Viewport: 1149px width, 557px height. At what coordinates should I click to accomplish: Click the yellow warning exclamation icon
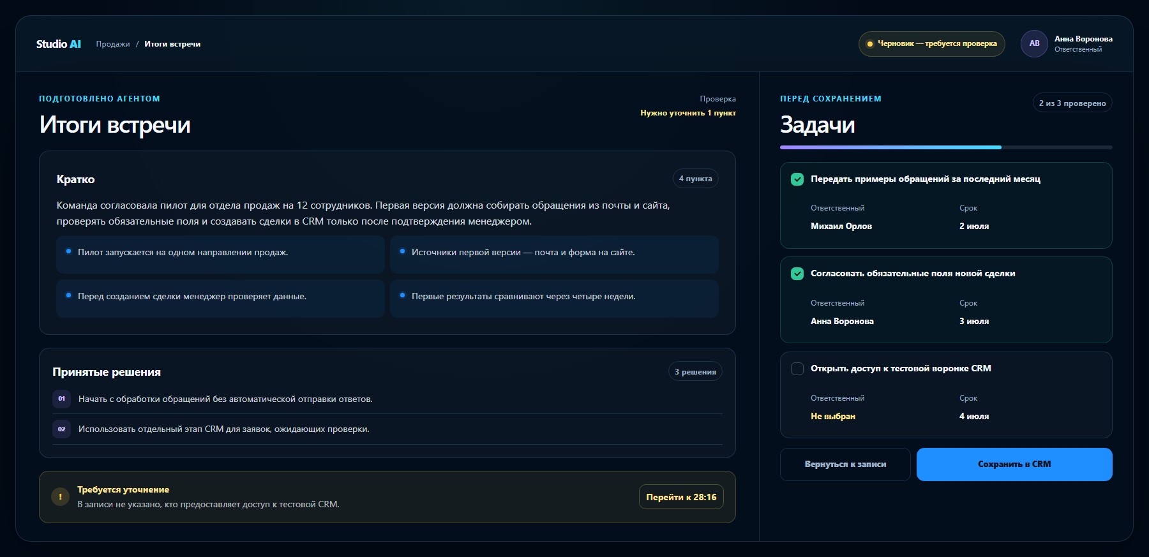point(61,497)
